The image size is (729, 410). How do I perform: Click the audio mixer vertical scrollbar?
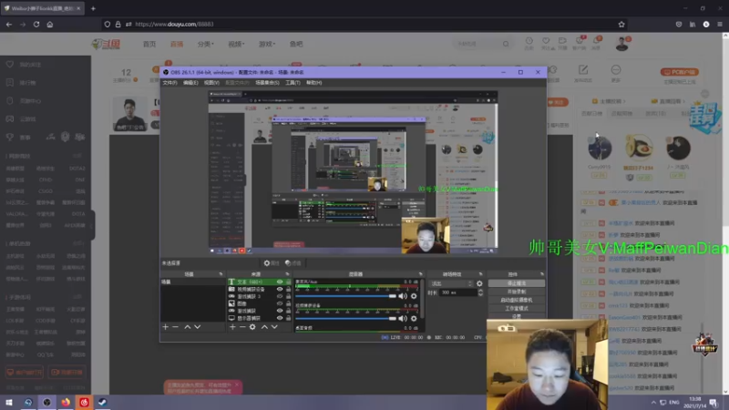[422, 300]
